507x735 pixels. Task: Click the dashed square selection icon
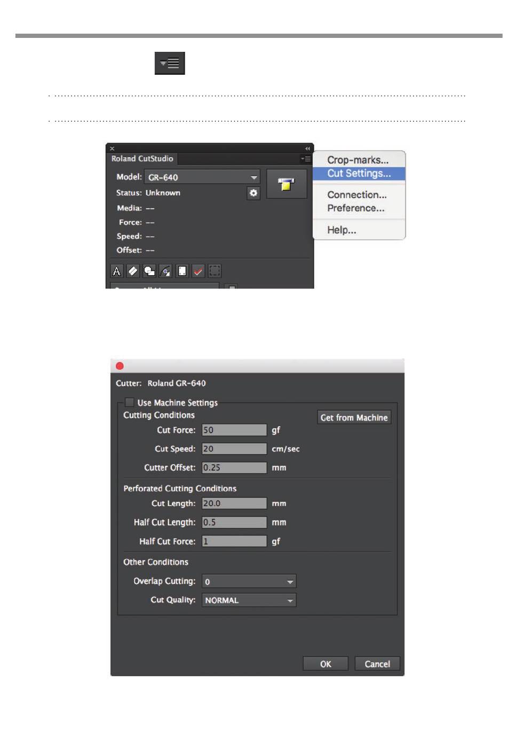215,271
